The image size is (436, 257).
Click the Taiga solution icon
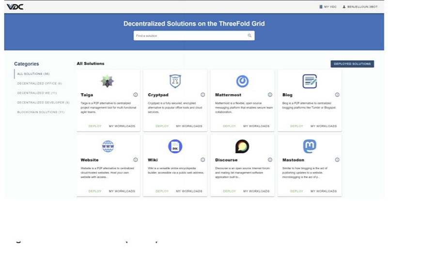(x=108, y=81)
